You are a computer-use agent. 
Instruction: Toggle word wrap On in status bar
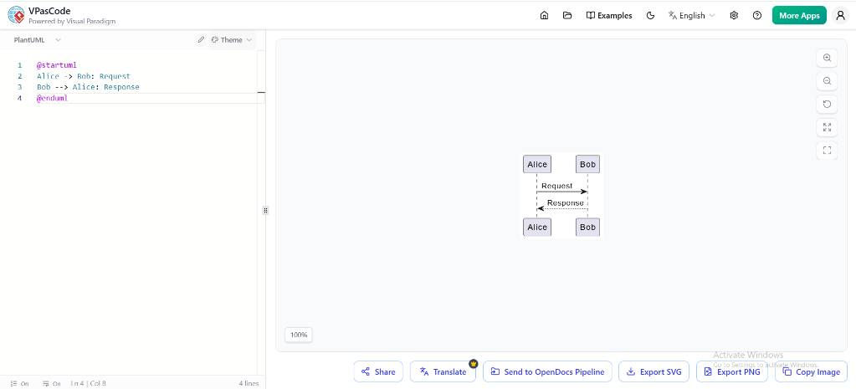tap(51, 383)
